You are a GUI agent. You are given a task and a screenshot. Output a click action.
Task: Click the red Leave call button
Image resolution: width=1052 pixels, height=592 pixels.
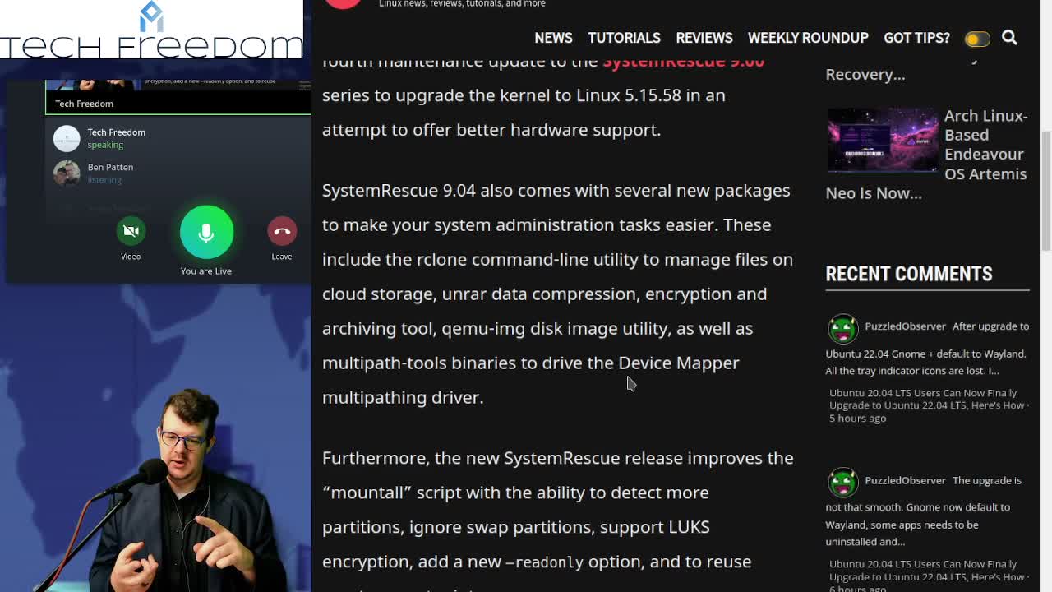pyautogui.click(x=282, y=231)
